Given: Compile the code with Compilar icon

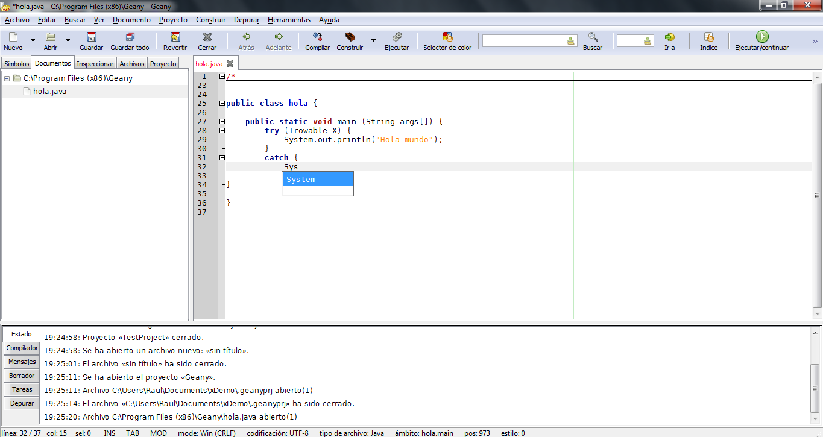Looking at the screenshot, I should (318, 37).
